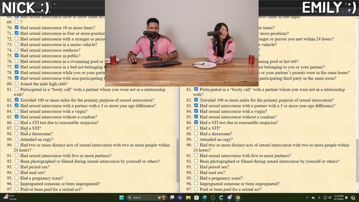Uncheck item 71 four or more positions, left list

click(x=16, y=33)
